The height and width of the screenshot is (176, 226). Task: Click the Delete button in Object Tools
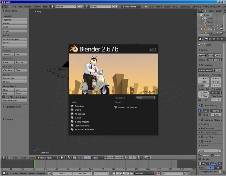(15, 43)
